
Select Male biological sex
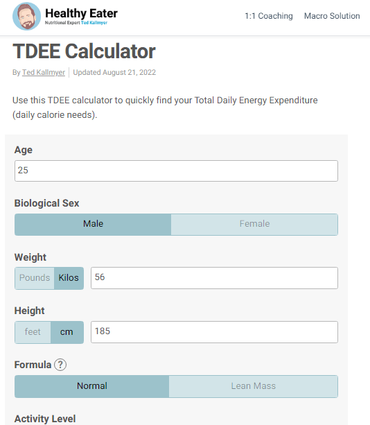[93, 225]
